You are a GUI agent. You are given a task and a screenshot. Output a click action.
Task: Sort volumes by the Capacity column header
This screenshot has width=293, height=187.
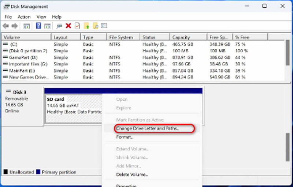point(181,37)
